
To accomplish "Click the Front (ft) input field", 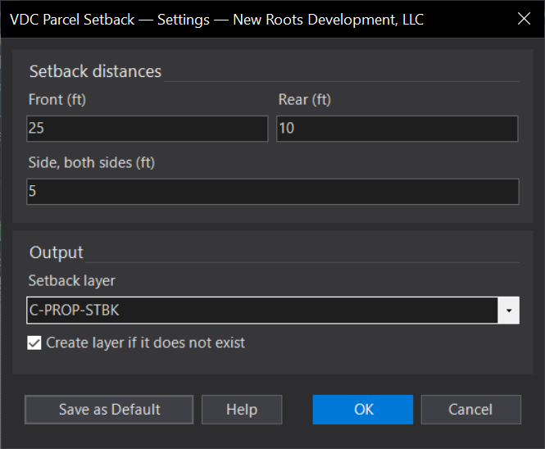I will coord(147,129).
